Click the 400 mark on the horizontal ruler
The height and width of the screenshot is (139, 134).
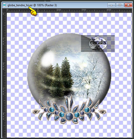tap(109, 10)
